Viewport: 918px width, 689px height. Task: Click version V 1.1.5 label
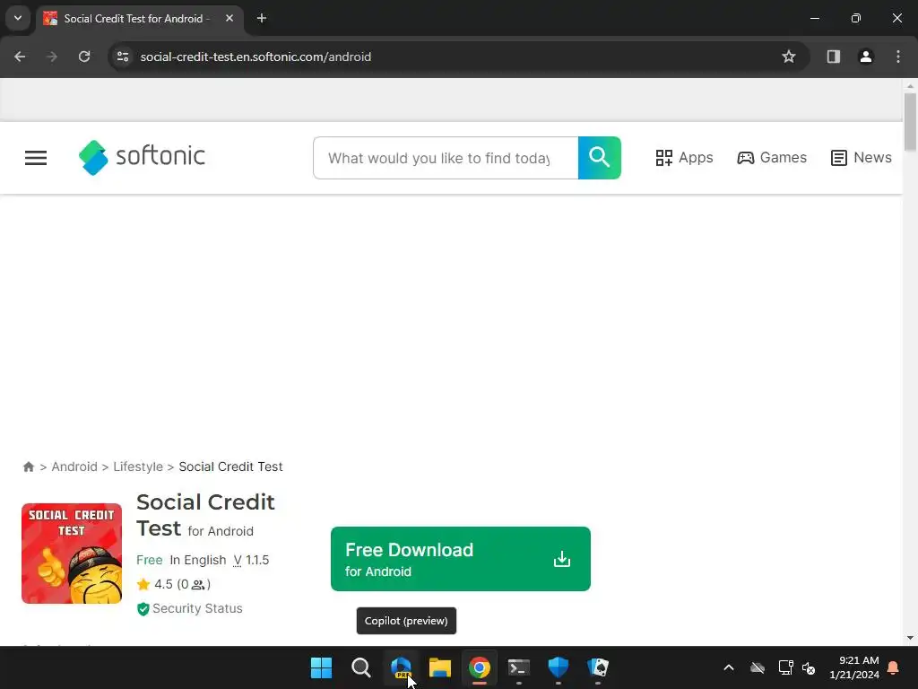coord(251,560)
